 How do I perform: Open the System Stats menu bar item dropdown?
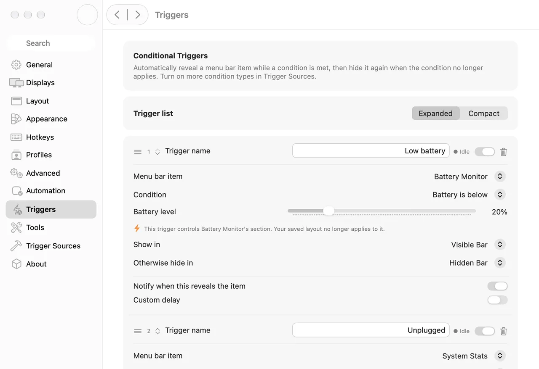click(500, 356)
